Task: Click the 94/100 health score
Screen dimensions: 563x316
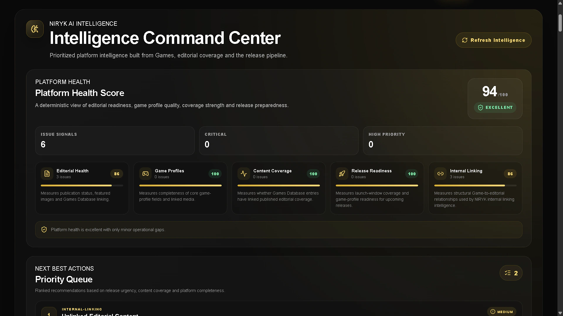Action: point(495,92)
